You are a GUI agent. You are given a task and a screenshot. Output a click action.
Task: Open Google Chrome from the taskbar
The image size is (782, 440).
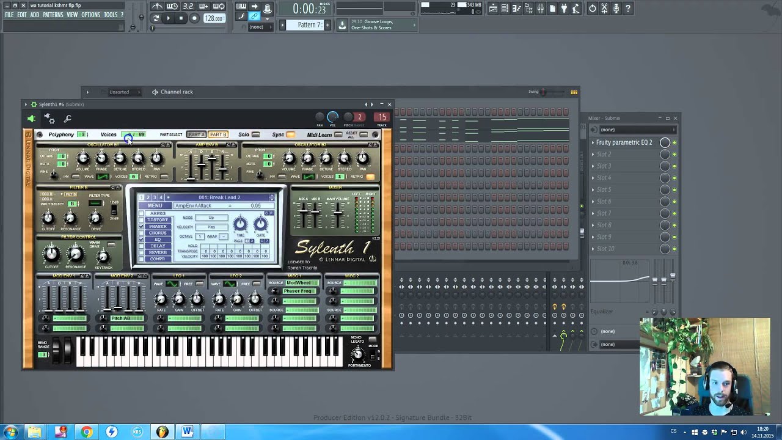87,432
